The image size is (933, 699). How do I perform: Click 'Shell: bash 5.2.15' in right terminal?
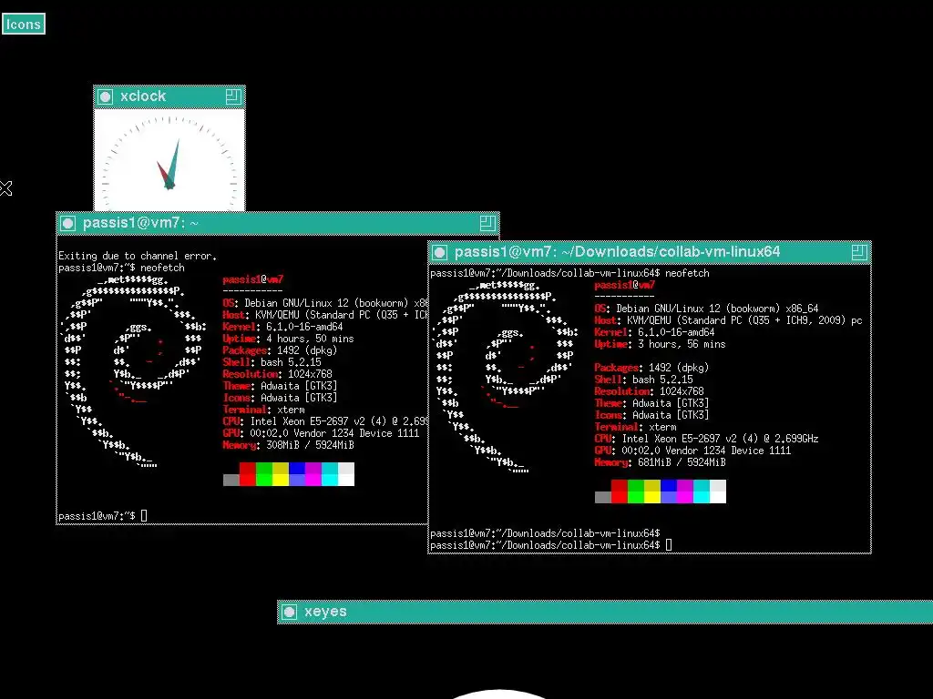[644, 380]
